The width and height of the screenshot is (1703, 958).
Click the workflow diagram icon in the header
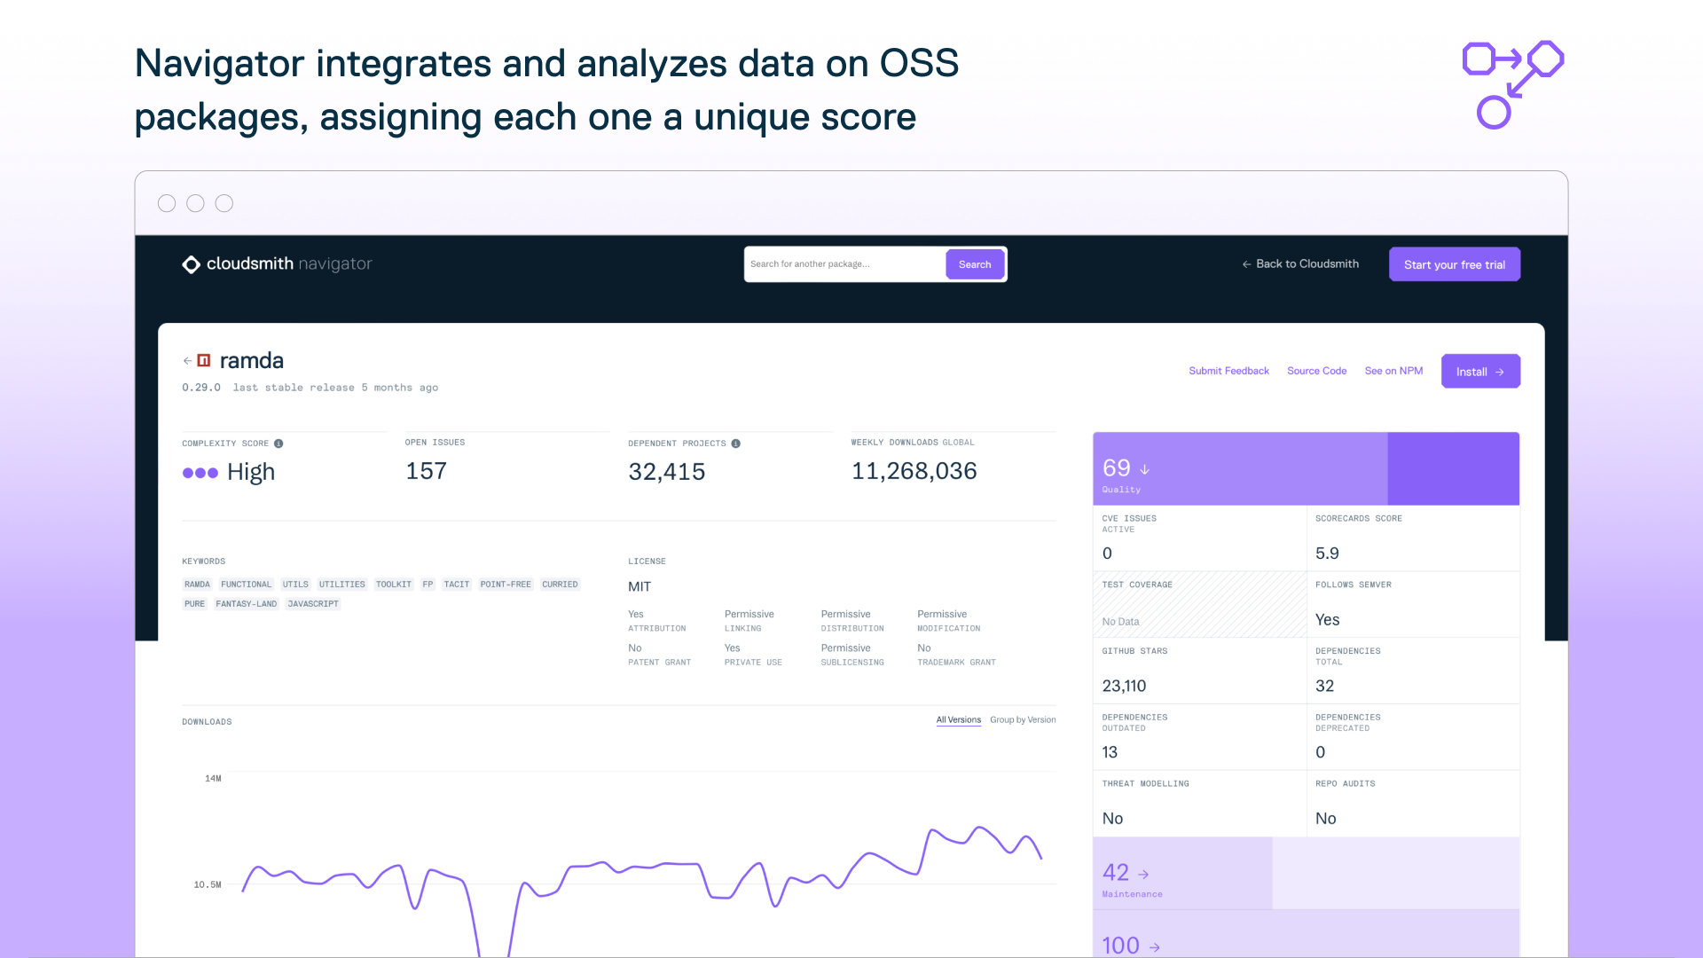(1513, 85)
